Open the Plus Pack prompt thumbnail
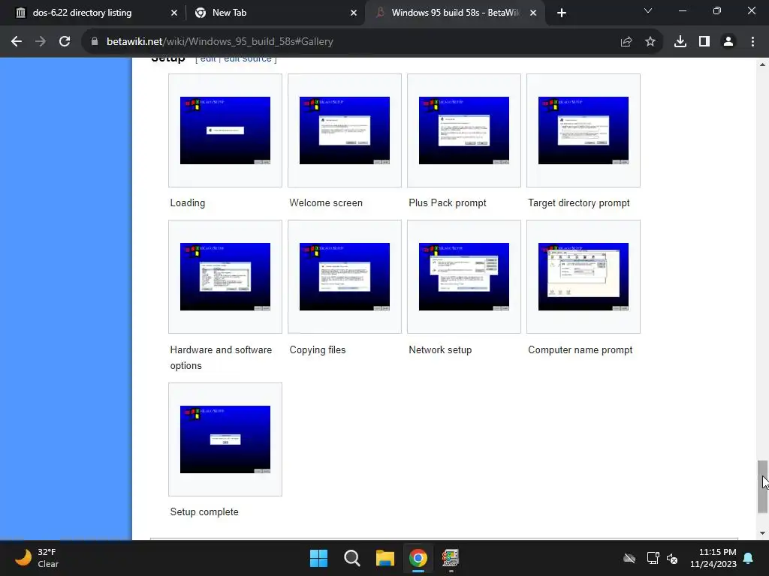Screen dimensions: 769x576 point(464,130)
